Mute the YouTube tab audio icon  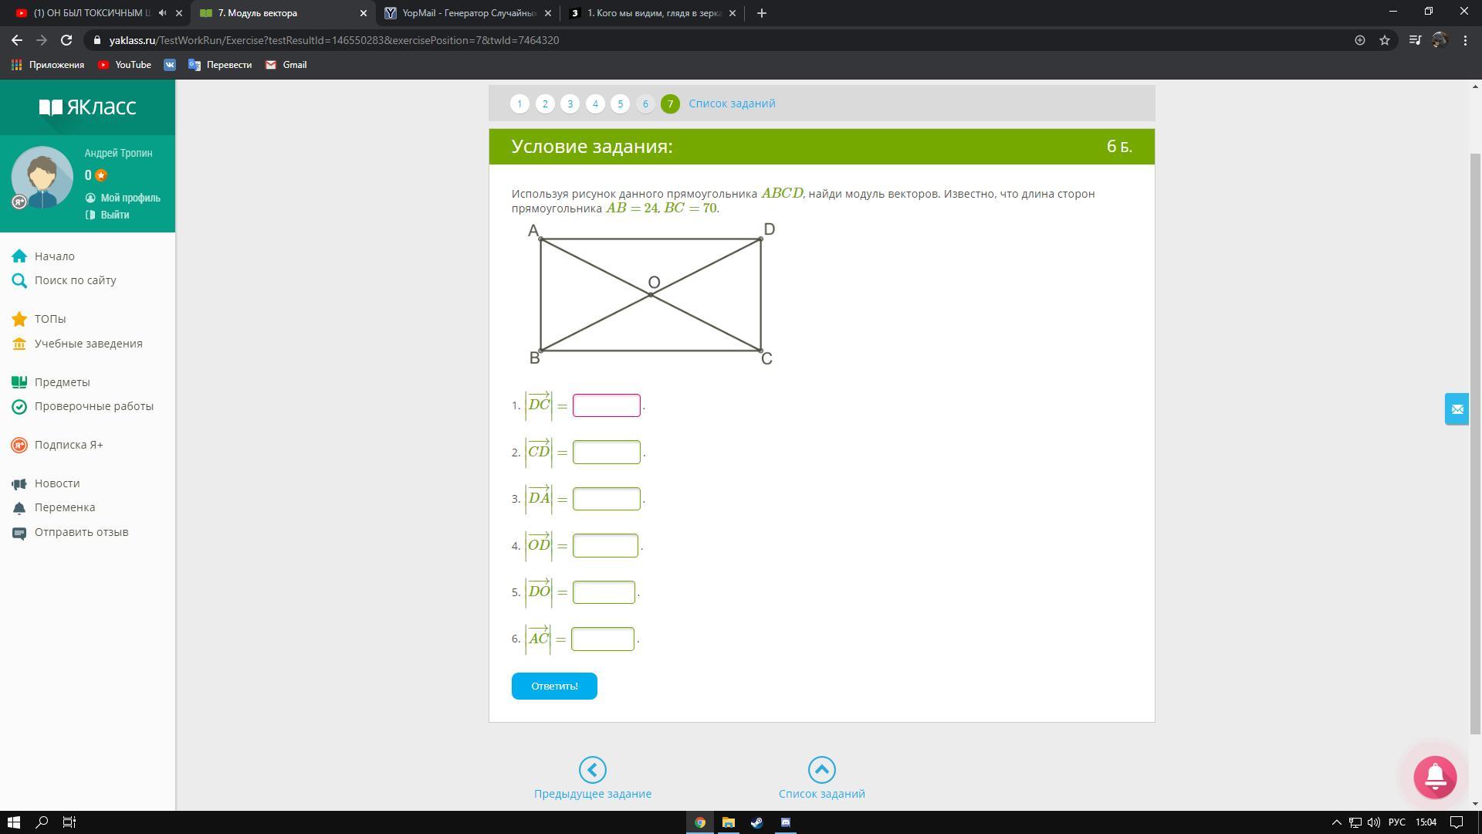click(x=162, y=13)
